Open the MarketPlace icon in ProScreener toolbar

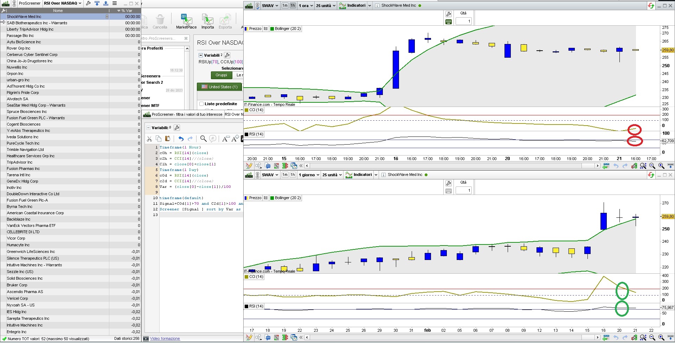pos(186,20)
